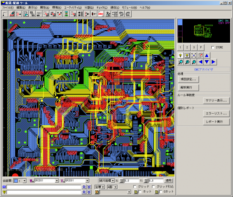Click the 項目設定... button

tap(189, 79)
